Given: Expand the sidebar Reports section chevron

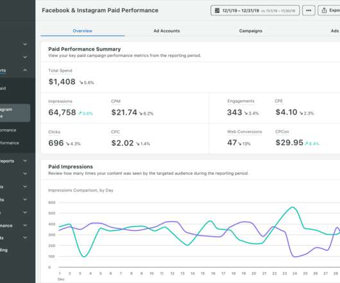Looking at the screenshot, I should (x=25, y=161).
